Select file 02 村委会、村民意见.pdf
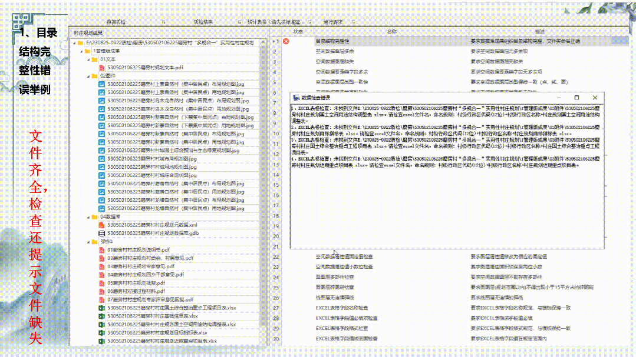 click(150, 258)
